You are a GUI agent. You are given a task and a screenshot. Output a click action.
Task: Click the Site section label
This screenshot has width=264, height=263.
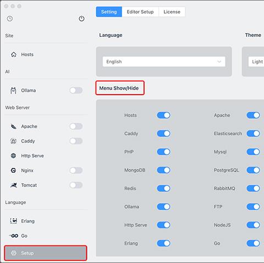point(9,36)
